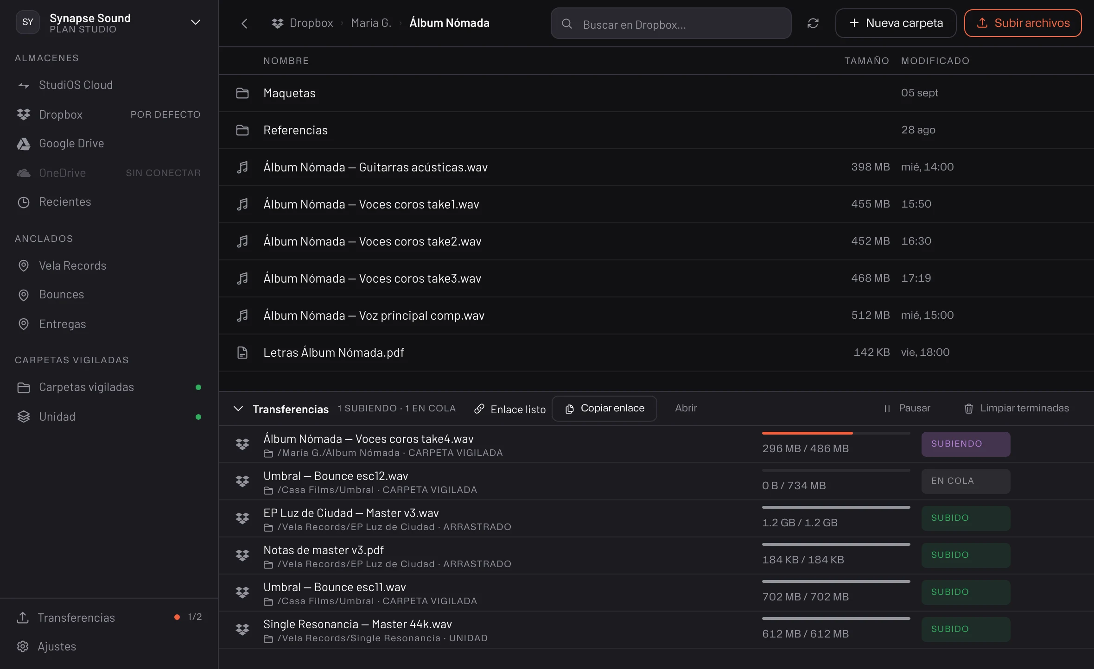The height and width of the screenshot is (669, 1094).
Task: Select the unconnected OneDrive storage
Action: click(109, 173)
